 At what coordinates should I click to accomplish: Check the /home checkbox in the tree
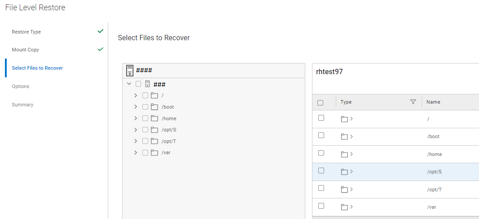point(145,118)
